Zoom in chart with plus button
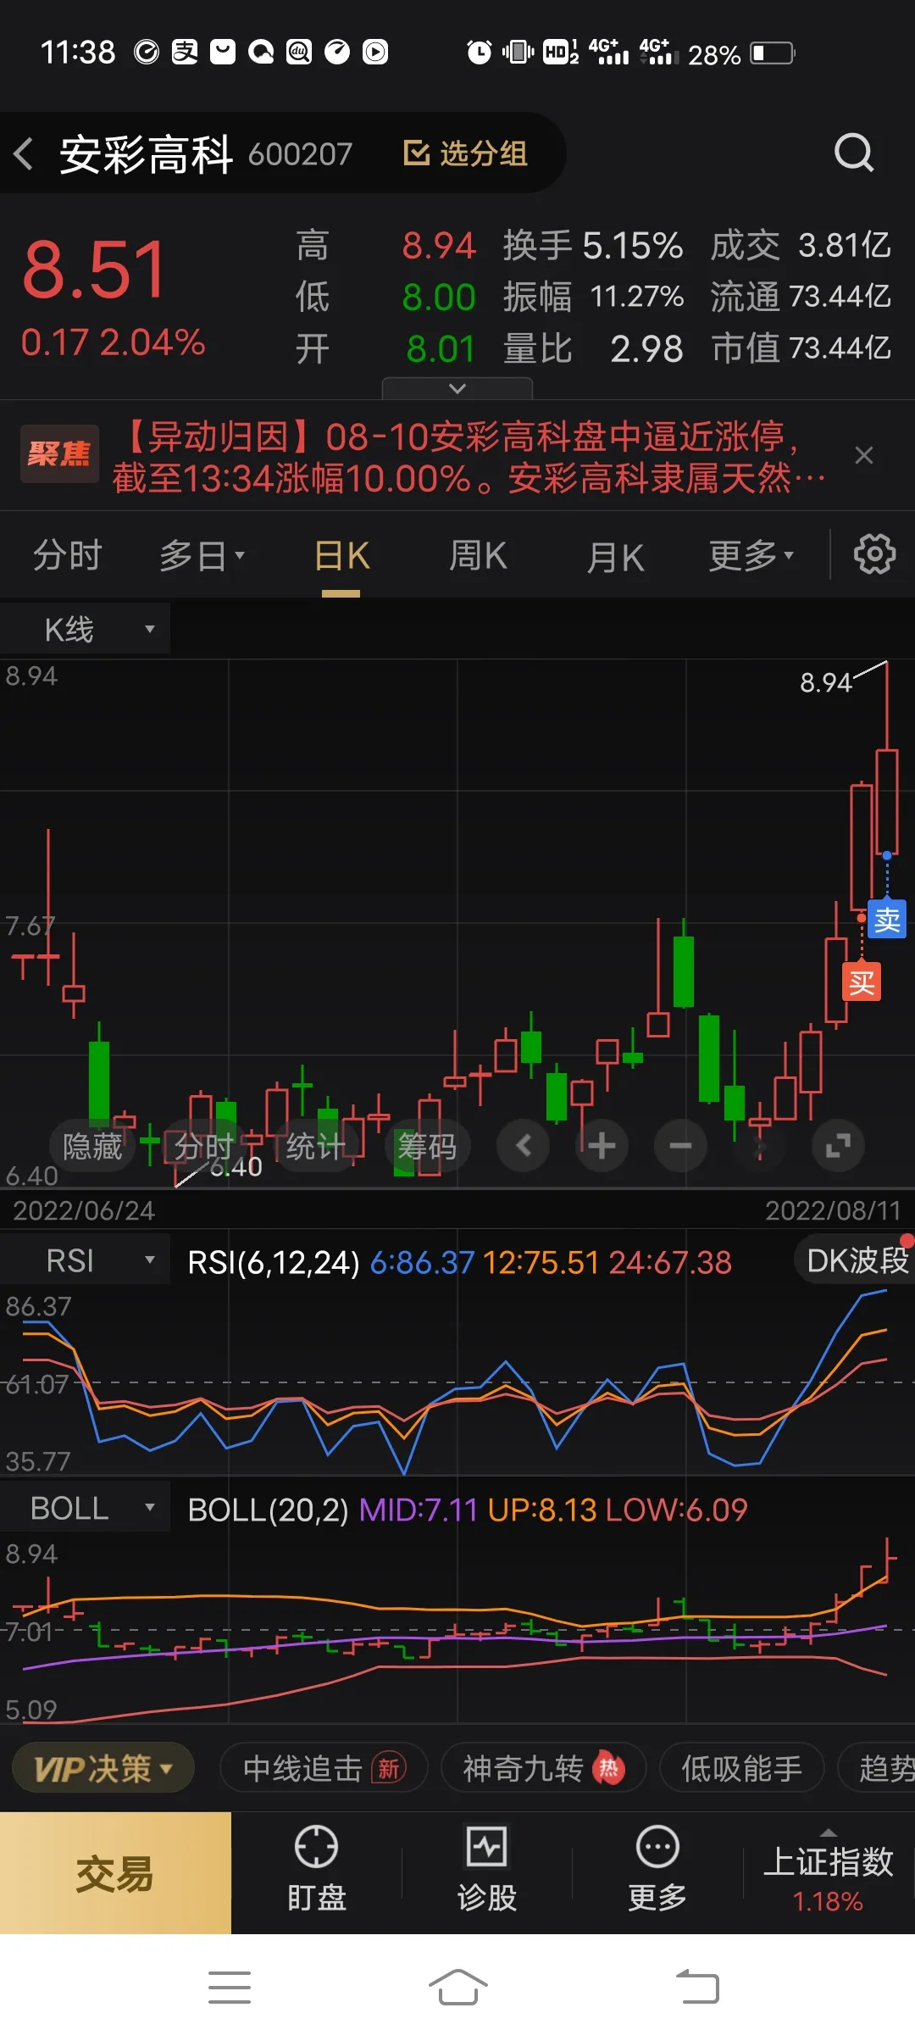The image size is (915, 2041). 602,1146
